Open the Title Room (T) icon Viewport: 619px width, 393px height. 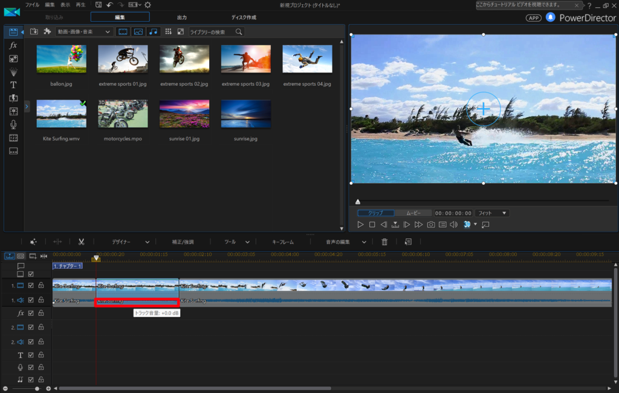tap(13, 85)
